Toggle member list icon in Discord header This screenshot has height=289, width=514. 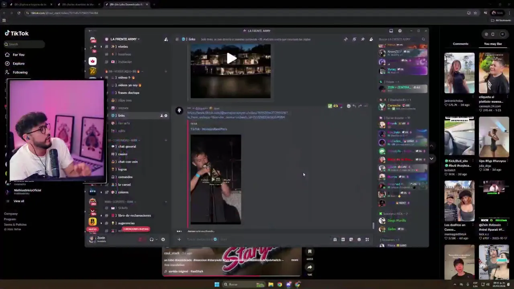pyautogui.click(x=371, y=39)
